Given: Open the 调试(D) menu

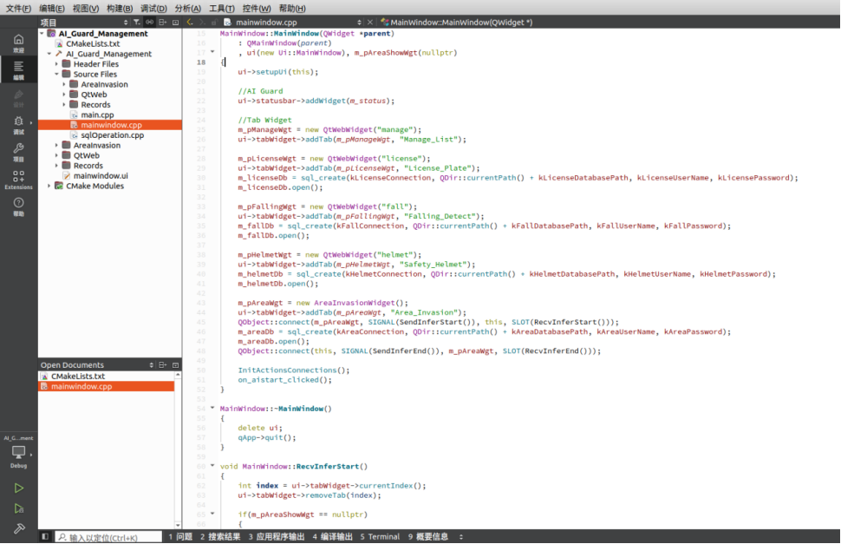Looking at the screenshot, I should [x=154, y=9].
